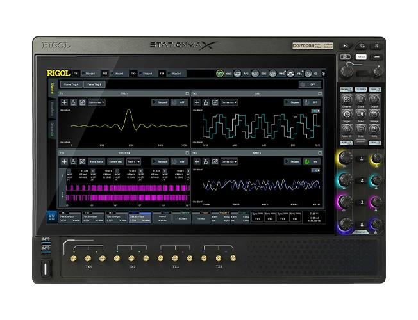Toggle TX2 output OFF switch

312,102
